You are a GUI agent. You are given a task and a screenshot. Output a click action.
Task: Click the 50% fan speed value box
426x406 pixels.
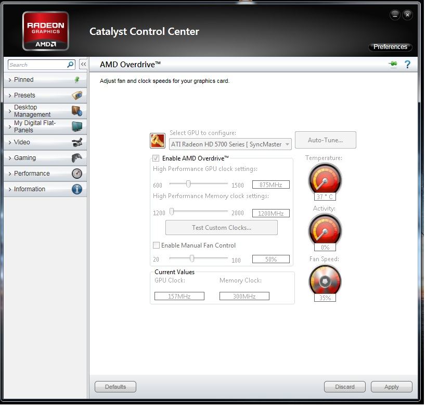coord(271,259)
